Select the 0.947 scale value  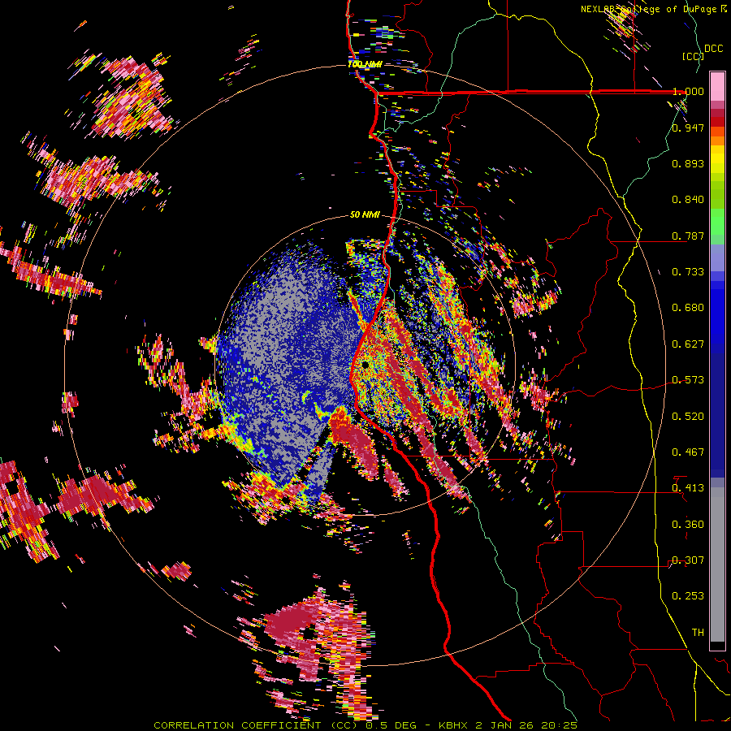[x=688, y=128]
